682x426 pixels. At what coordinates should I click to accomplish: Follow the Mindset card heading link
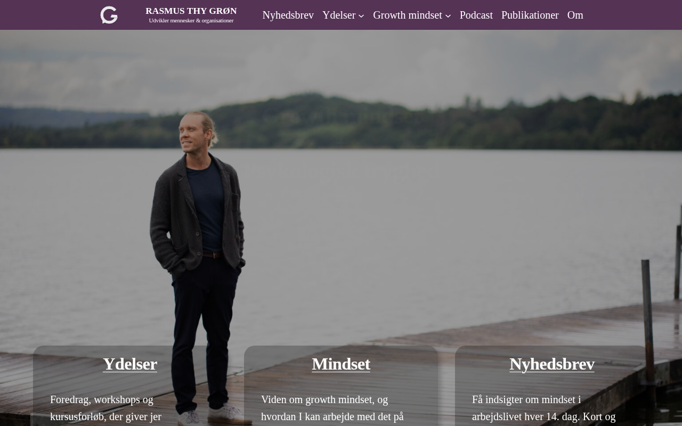click(x=341, y=364)
